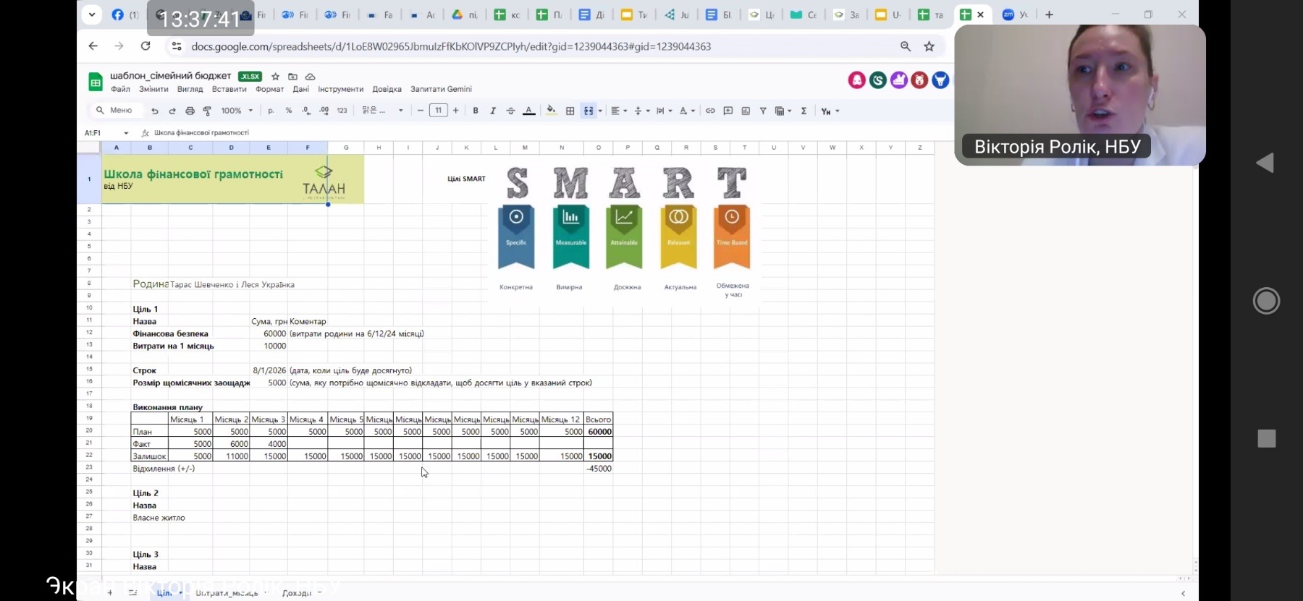Click the plus button to increase font size
The height and width of the screenshot is (601, 1303).
click(x=456, y=111)
